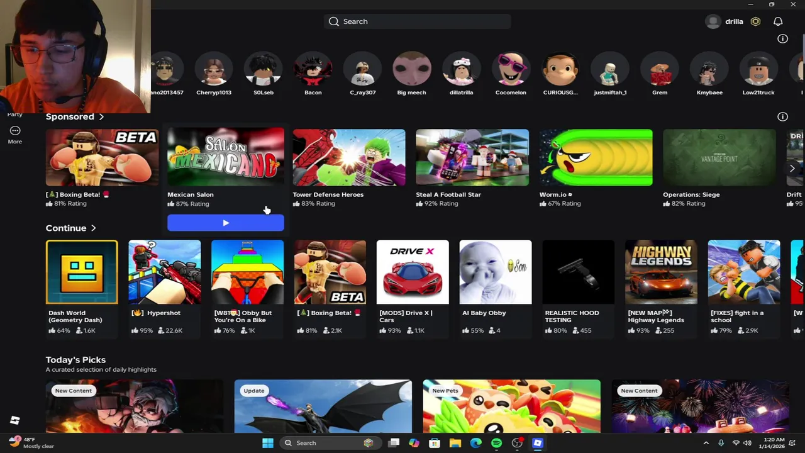Open the fireworks New Content pick card
805x453 pixels.
pos(701,406)
